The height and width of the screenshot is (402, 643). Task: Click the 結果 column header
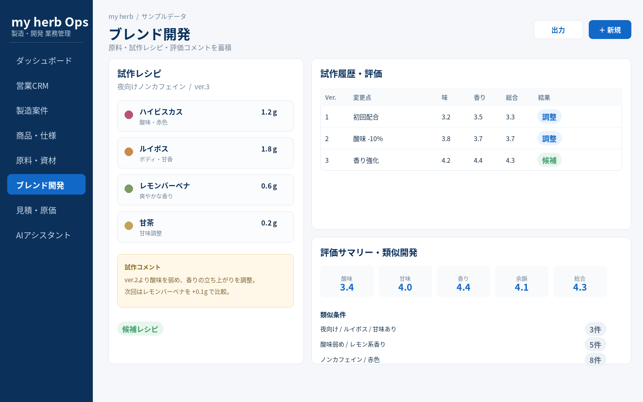pos(544,98)
